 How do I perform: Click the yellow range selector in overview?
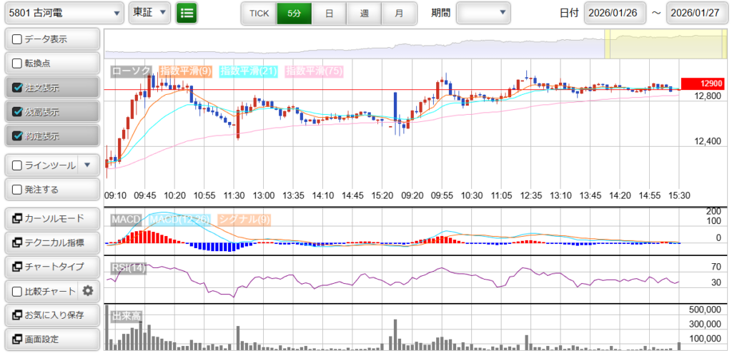[x=642, y=44]
